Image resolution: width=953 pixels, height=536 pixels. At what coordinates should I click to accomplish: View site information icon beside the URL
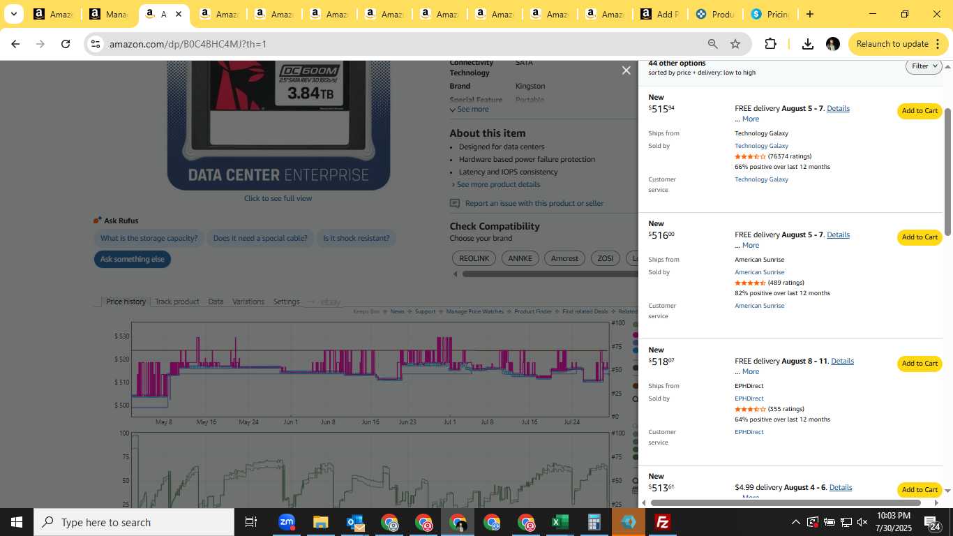tap(96, 44)
